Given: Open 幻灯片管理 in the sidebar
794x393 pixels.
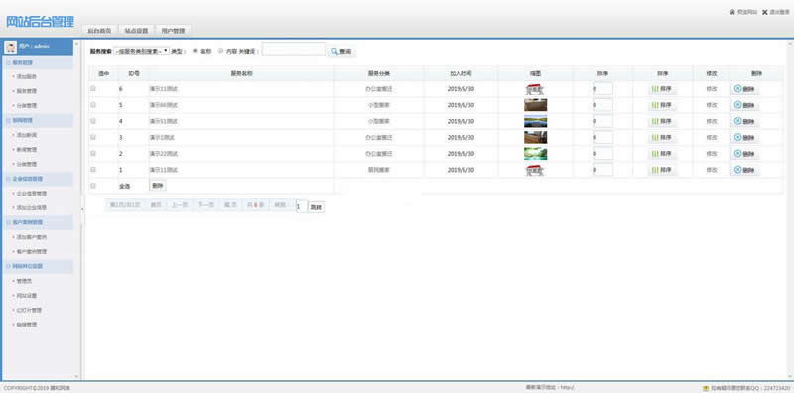Looking at the screenshot, I should click(29, 310).
